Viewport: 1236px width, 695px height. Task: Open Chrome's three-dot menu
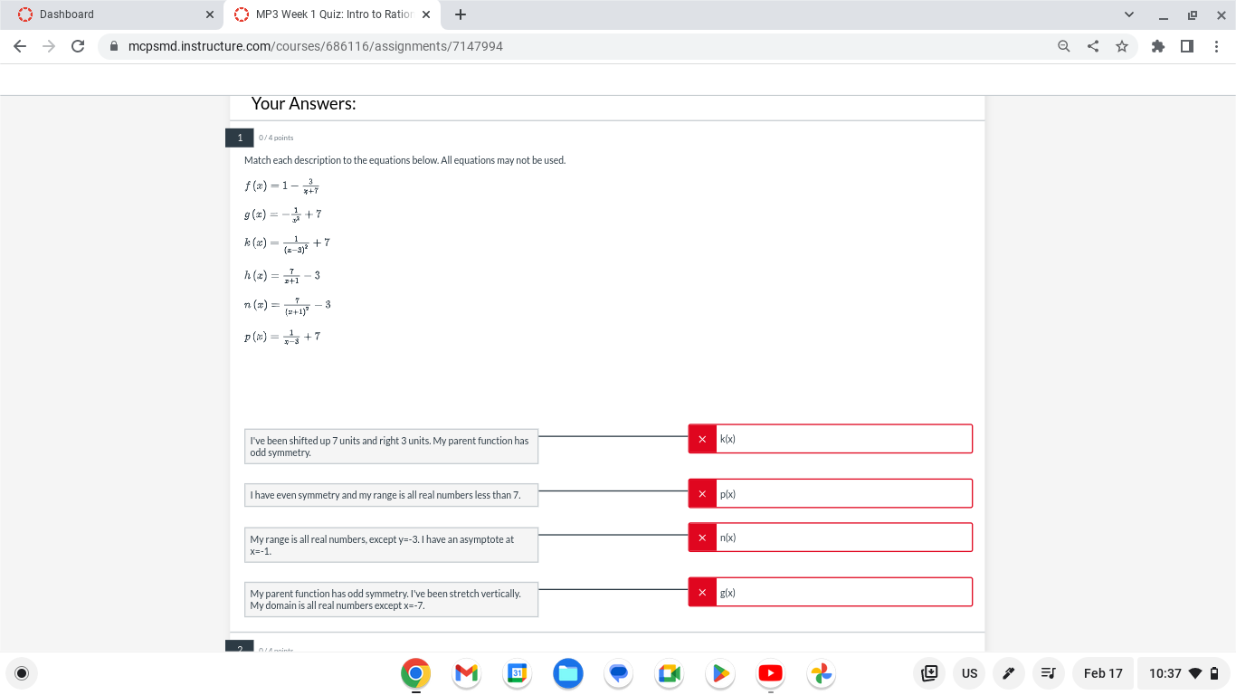pos(1217,45)
